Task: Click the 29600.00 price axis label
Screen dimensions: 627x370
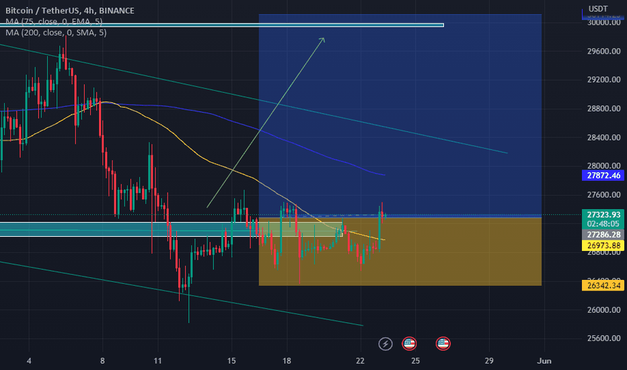Action: [604, 51]
